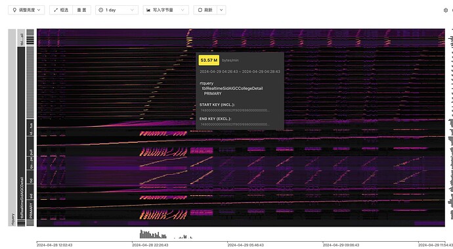Expand the auto-refresh options arrow
The image size is (453, 249).
(221, 10)
